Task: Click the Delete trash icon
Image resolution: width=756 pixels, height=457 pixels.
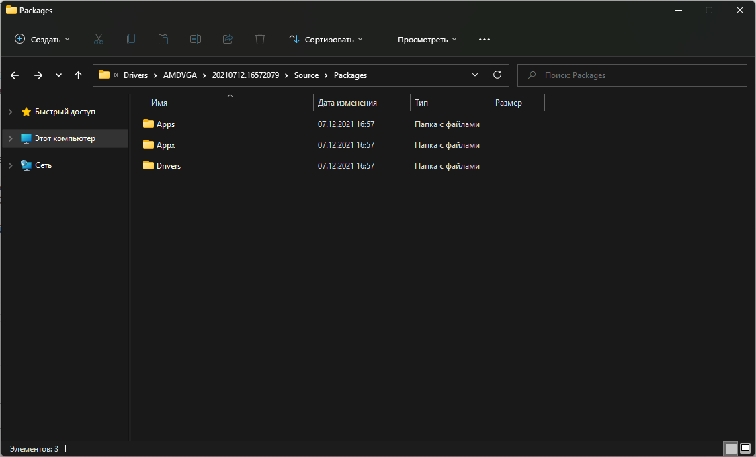Action: 260,40
